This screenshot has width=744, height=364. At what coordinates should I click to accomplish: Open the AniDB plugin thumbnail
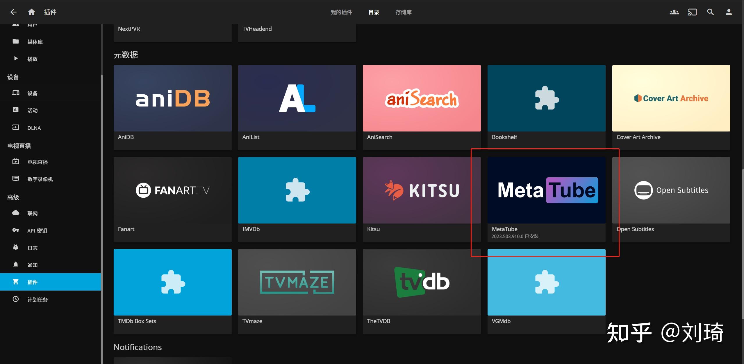point(172,98)
